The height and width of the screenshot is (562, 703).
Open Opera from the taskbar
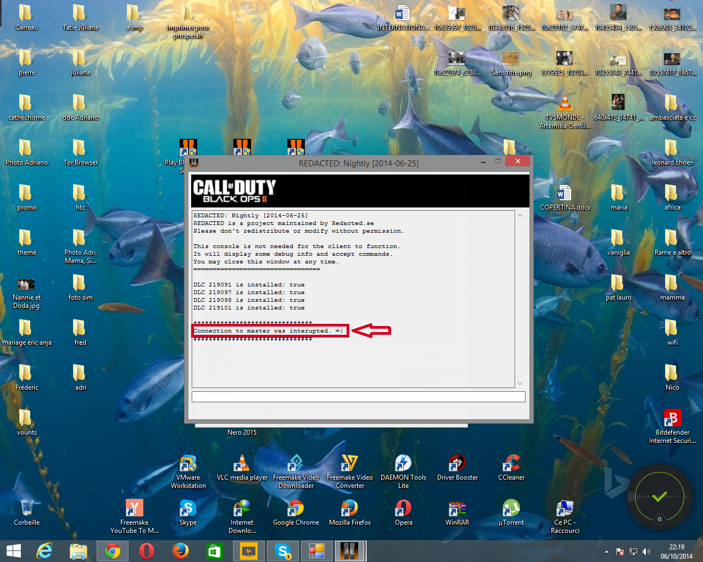pos(147,551)
